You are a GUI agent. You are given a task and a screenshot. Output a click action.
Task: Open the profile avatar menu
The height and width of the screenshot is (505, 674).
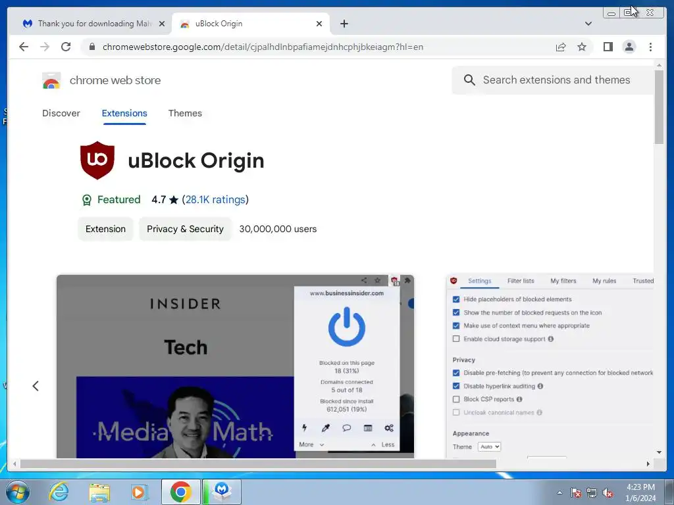point(629,47)
